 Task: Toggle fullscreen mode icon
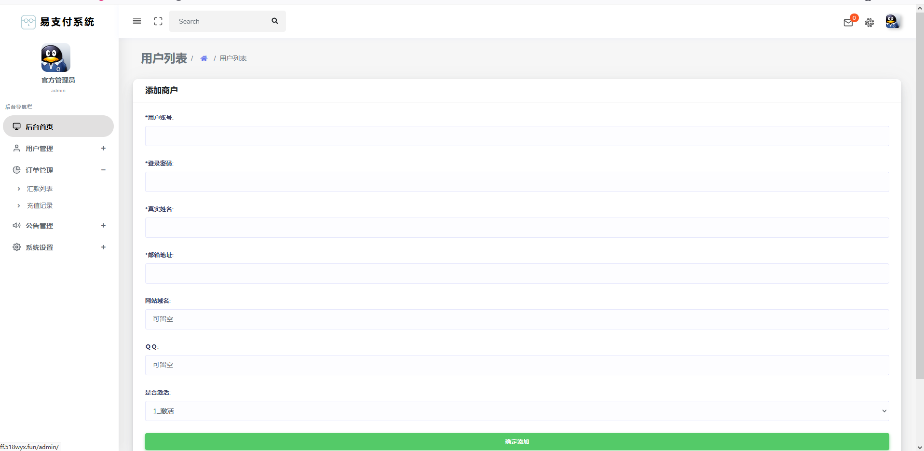(158, 21)
